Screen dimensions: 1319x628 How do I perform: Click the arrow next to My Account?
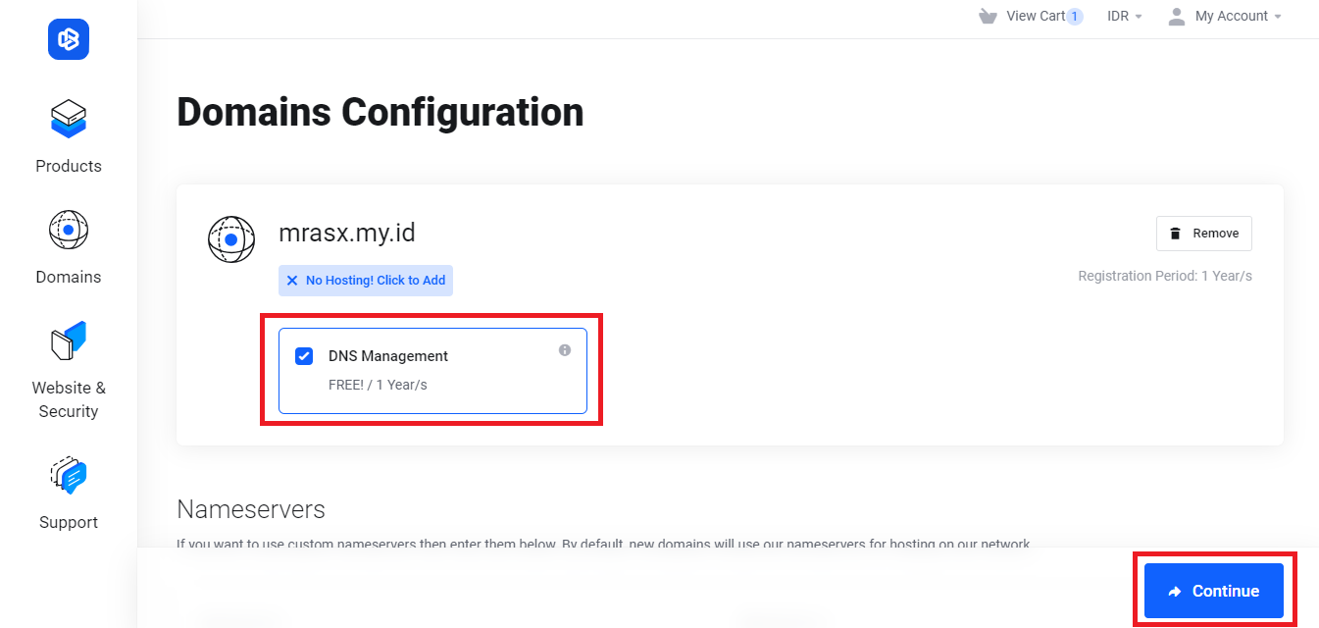click(x=1278, y=17)
